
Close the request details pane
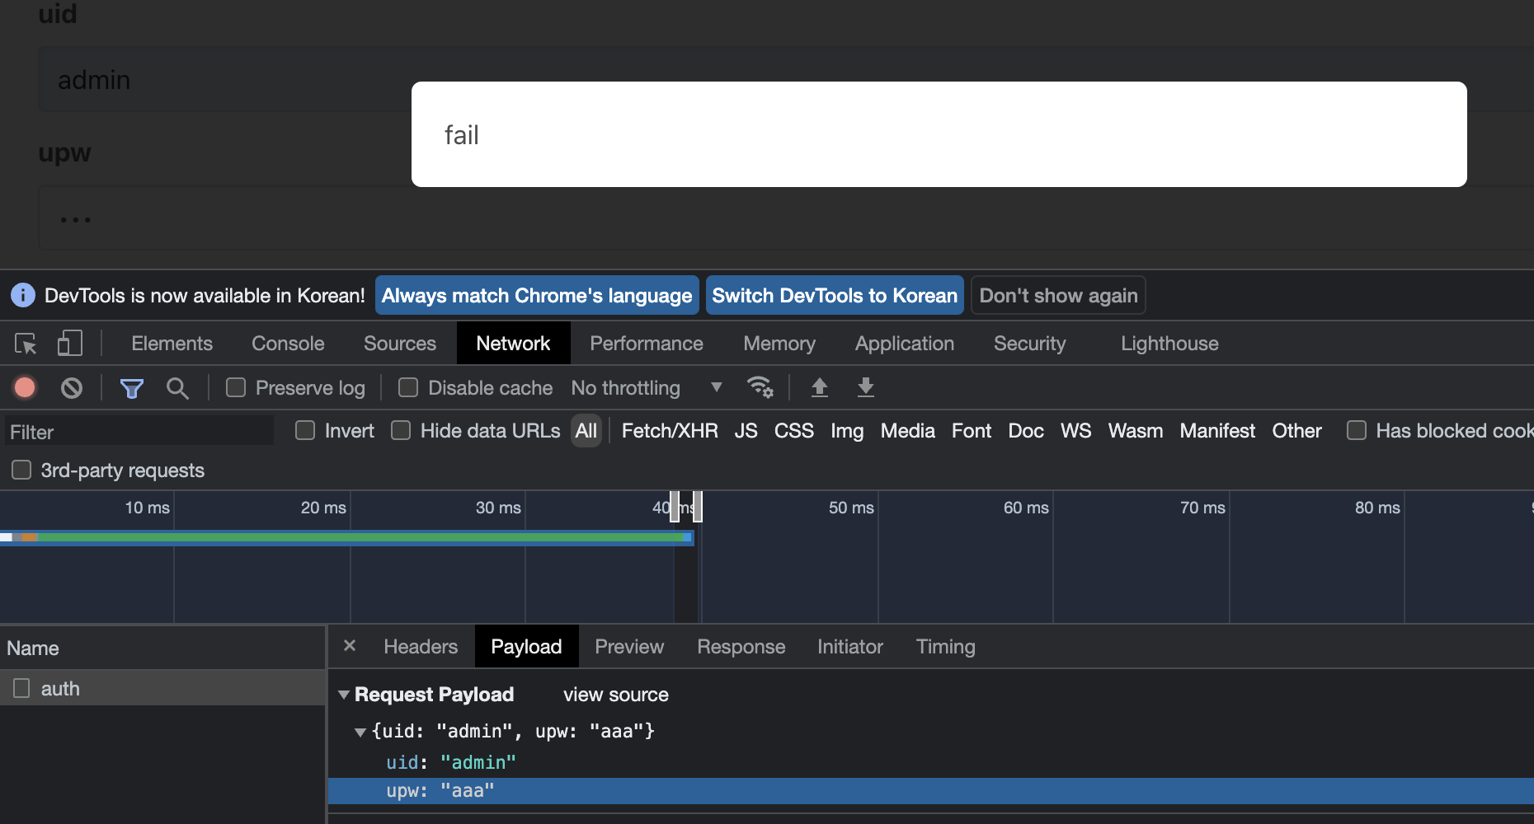coord(350,646)
